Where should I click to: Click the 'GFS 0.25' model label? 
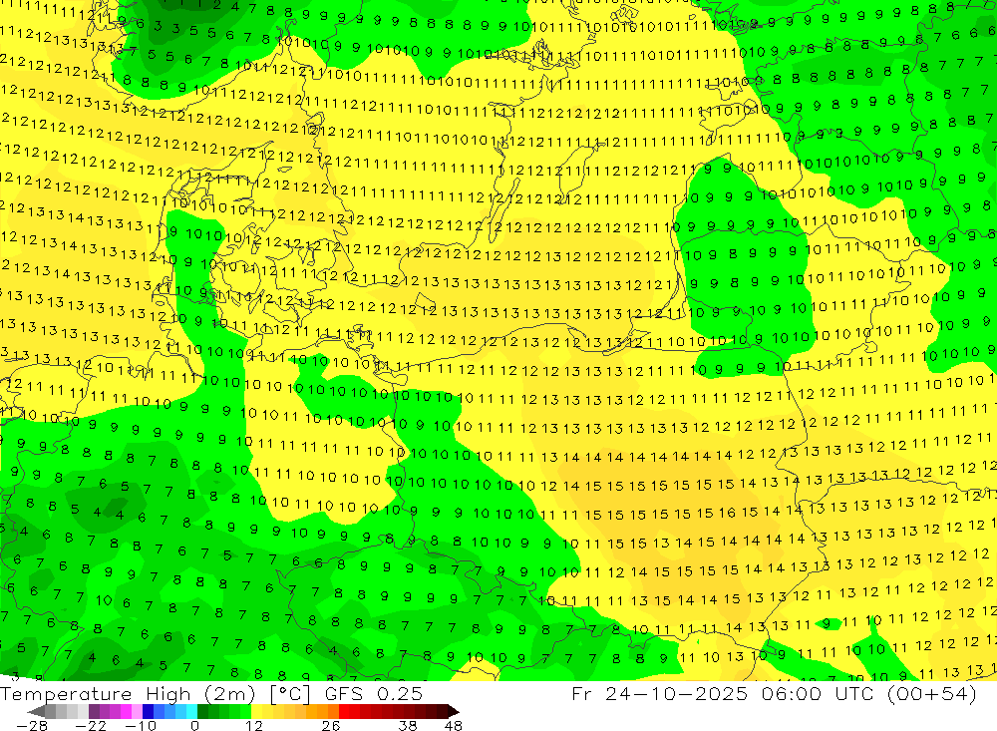[x=374, y=694]
